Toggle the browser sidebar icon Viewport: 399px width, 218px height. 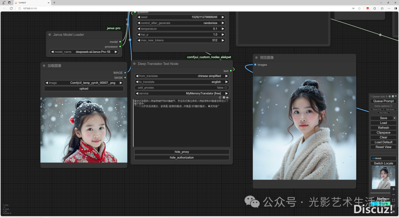(x=395, y=8)
